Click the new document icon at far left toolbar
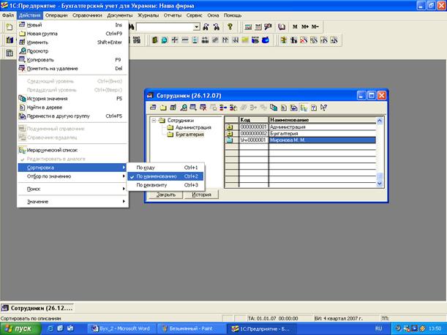 point(10,27)
